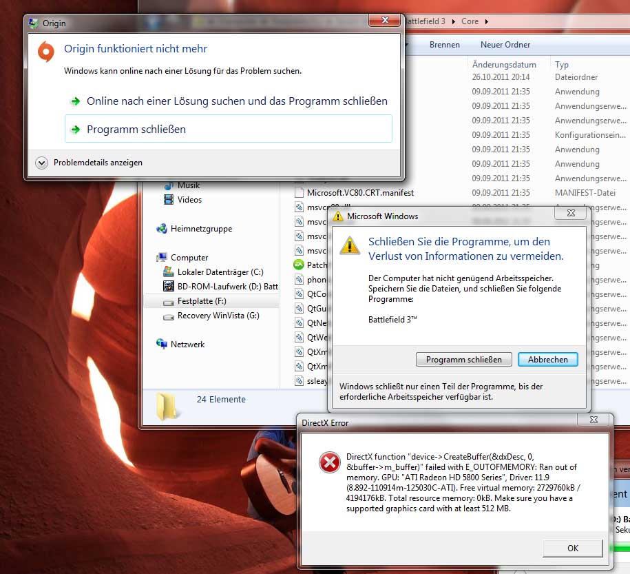This screenshot has width=630, height=574.
Task: Click Origin title bar icon
Action: pos(34,23)
